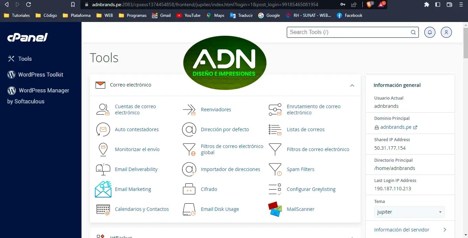Open the browser extensions puzzle icon
468x238 pixels.
(427, 4)
